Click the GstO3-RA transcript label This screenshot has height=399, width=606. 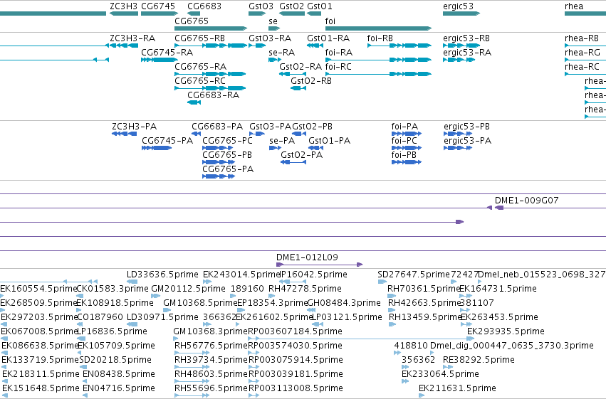click(x=270, y=38)
